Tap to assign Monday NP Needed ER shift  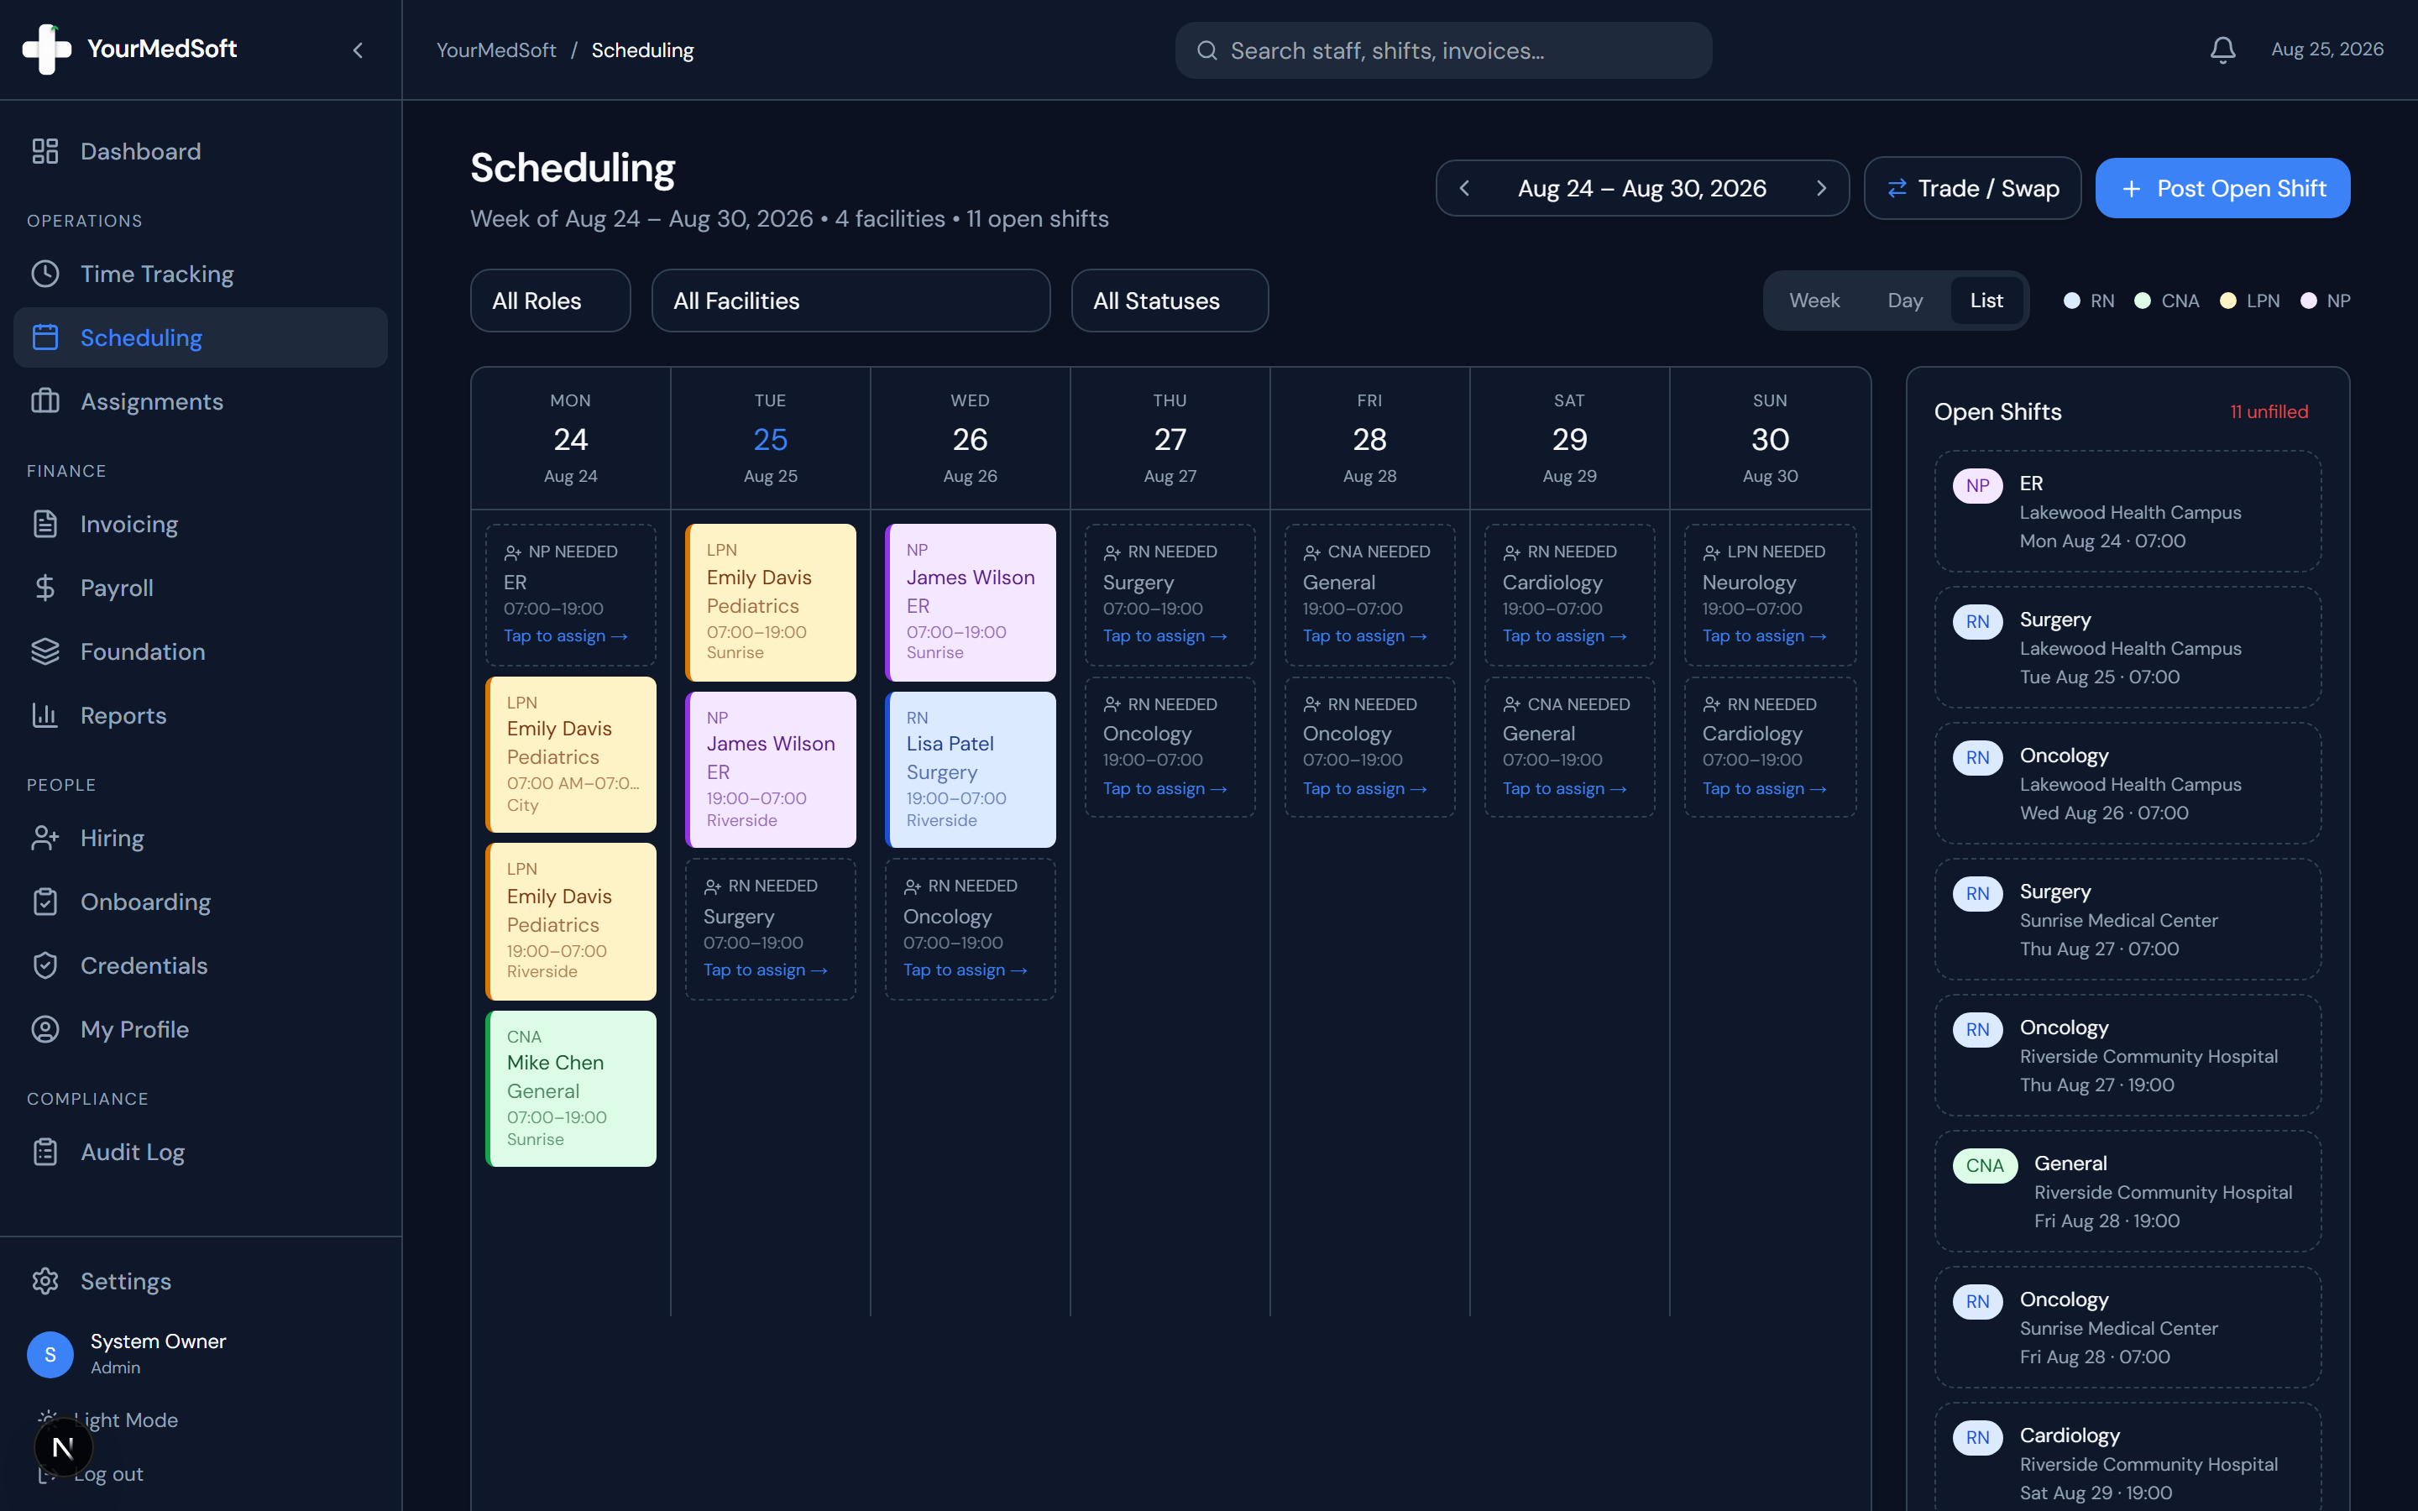point(566,635)
